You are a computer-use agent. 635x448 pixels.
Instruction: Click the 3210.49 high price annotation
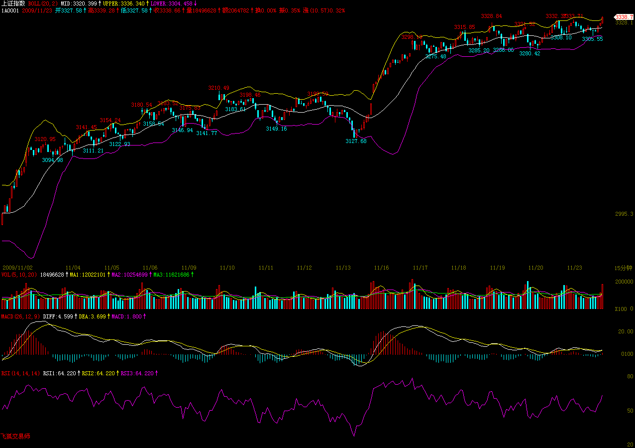coord(219,88)
